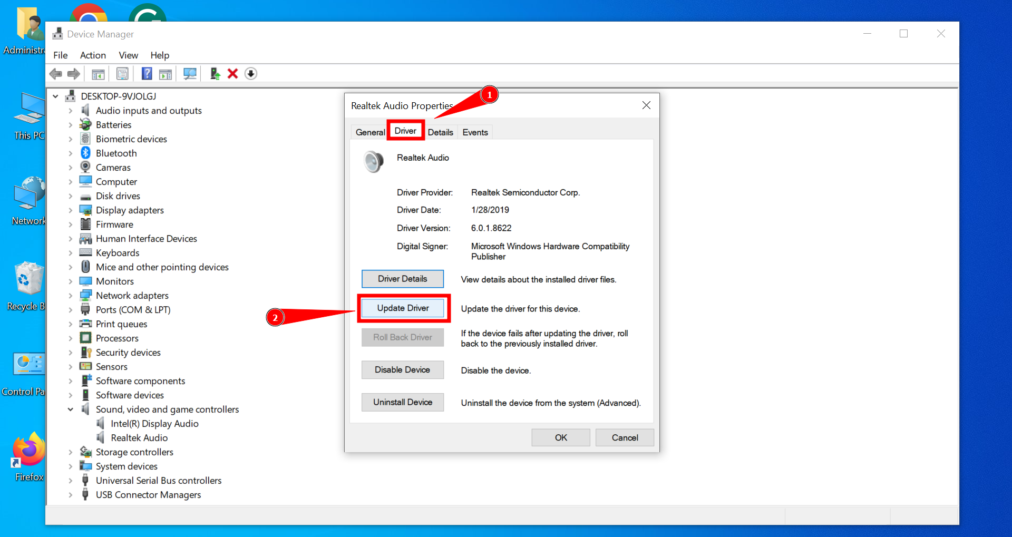Click the speaker icon in Realtek Audio Properties
The width and height of the screenshot is (1012, 537).
tap(374, 162)
